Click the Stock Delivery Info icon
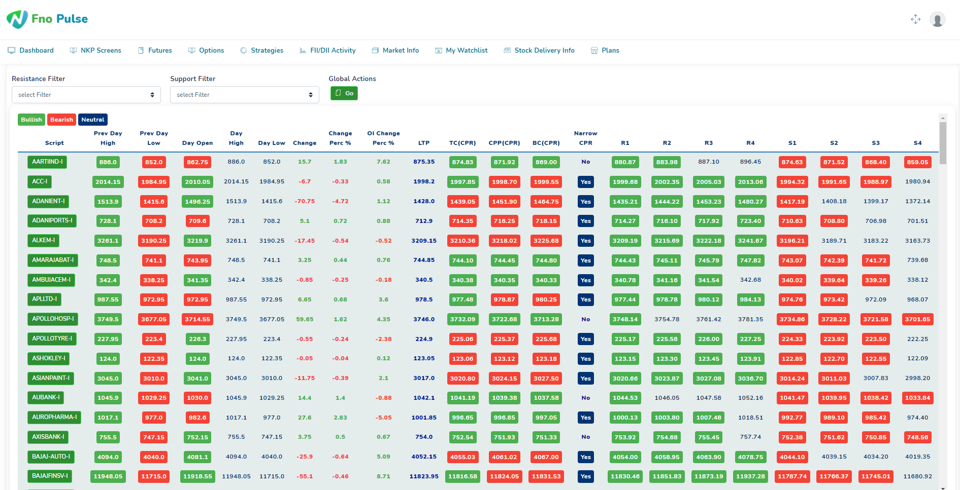The image size is (960, 490). pyautogui.click(x=507, y=51)
